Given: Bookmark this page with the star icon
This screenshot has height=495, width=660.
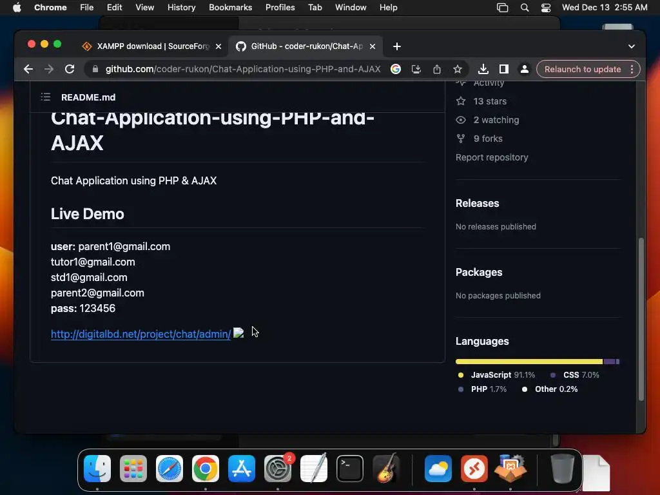Looking at the screenshot, I should pyautogui.click(x=458, y=69).
